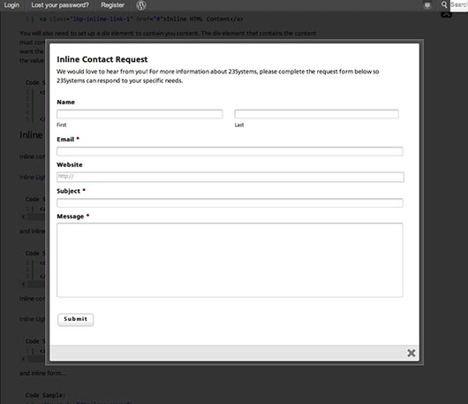The image size is (468, 404).
Task: Click the Inline Contact Request heading
Action: pos(102,59)
